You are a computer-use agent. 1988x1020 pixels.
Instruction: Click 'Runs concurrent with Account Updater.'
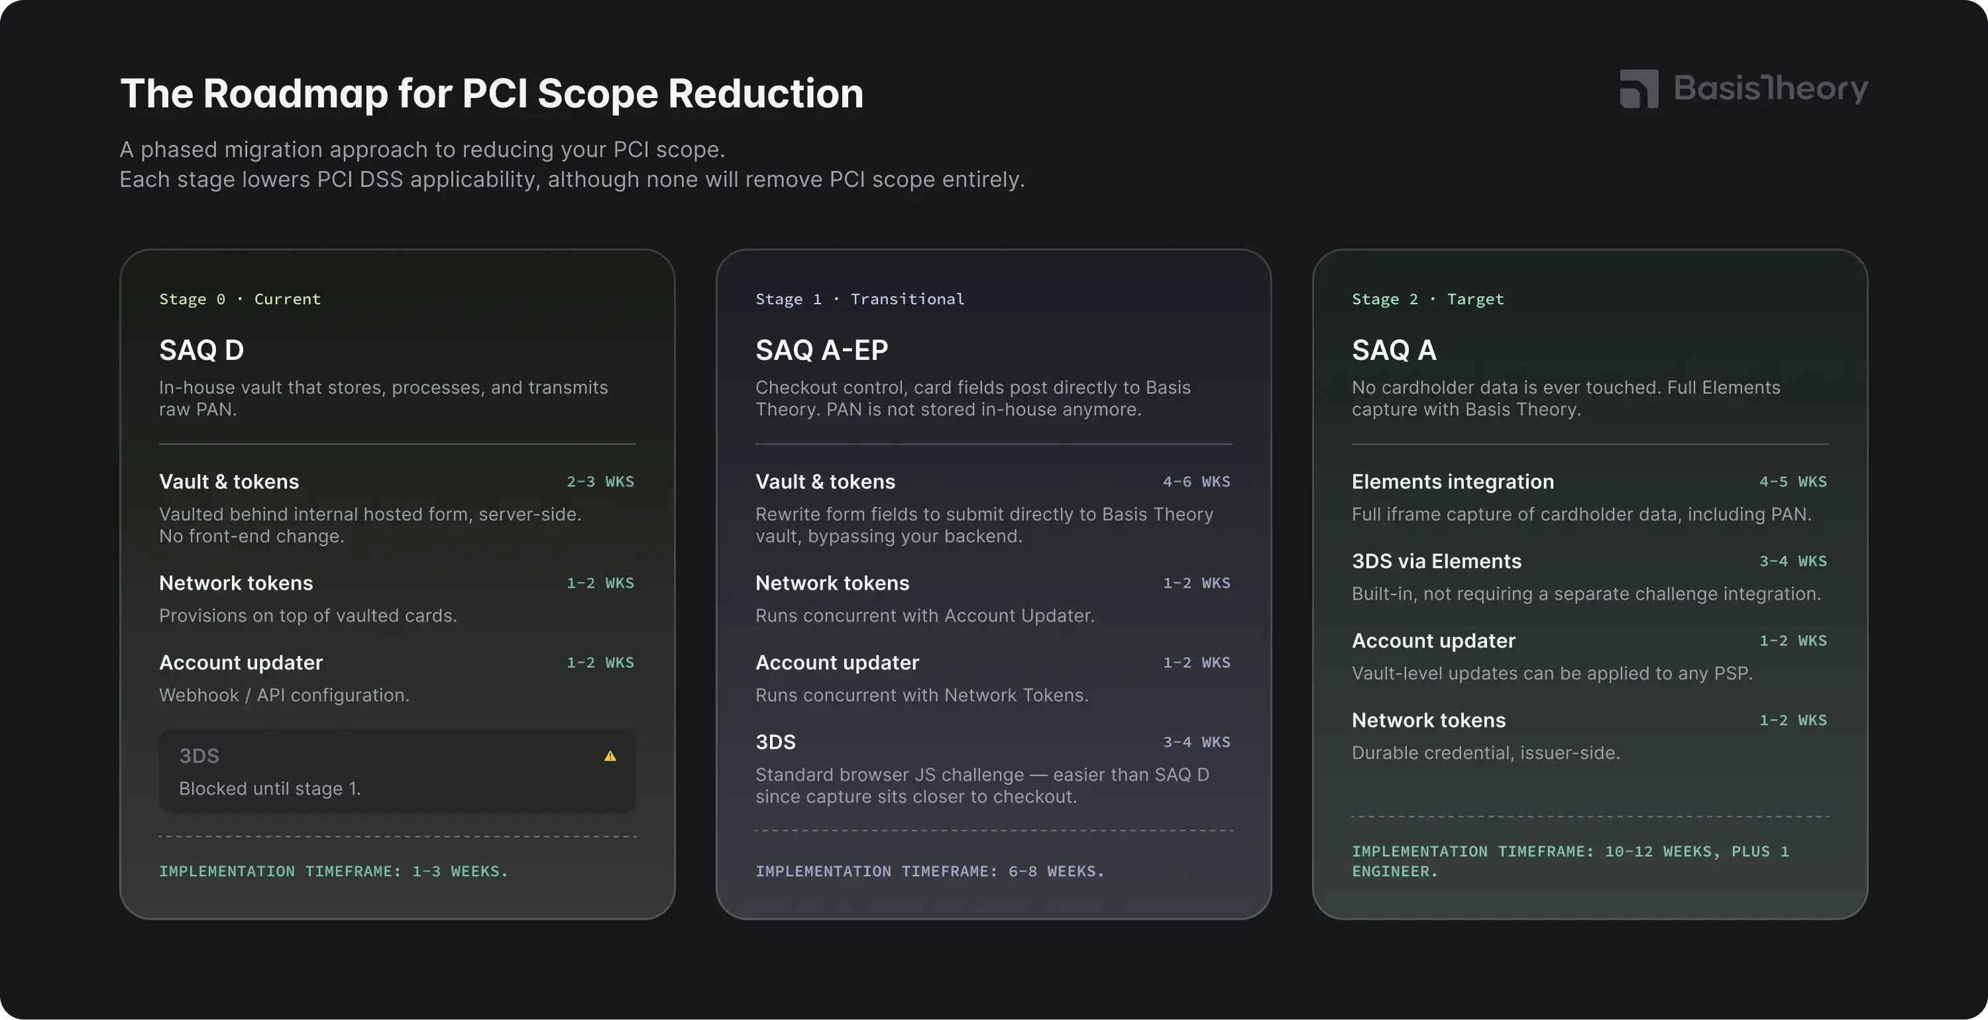(925, 616)
